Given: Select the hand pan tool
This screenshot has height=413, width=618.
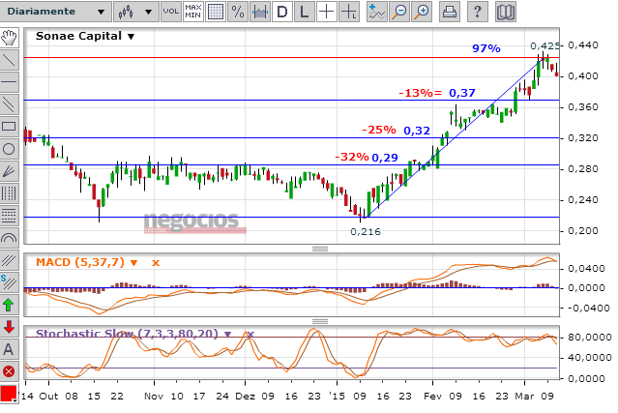Looking at the screenshot, I should coord(9,38).
